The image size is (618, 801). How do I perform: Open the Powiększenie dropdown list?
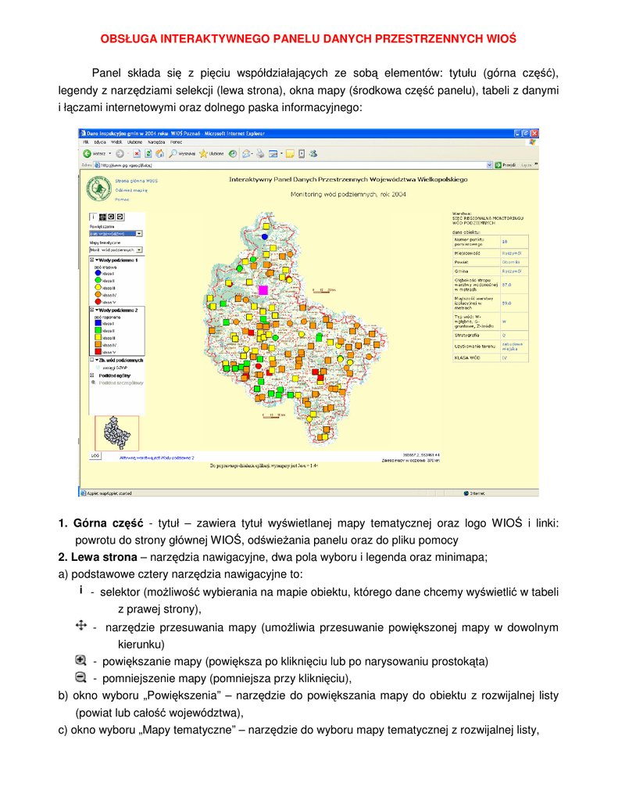click(x=139, y=233)
